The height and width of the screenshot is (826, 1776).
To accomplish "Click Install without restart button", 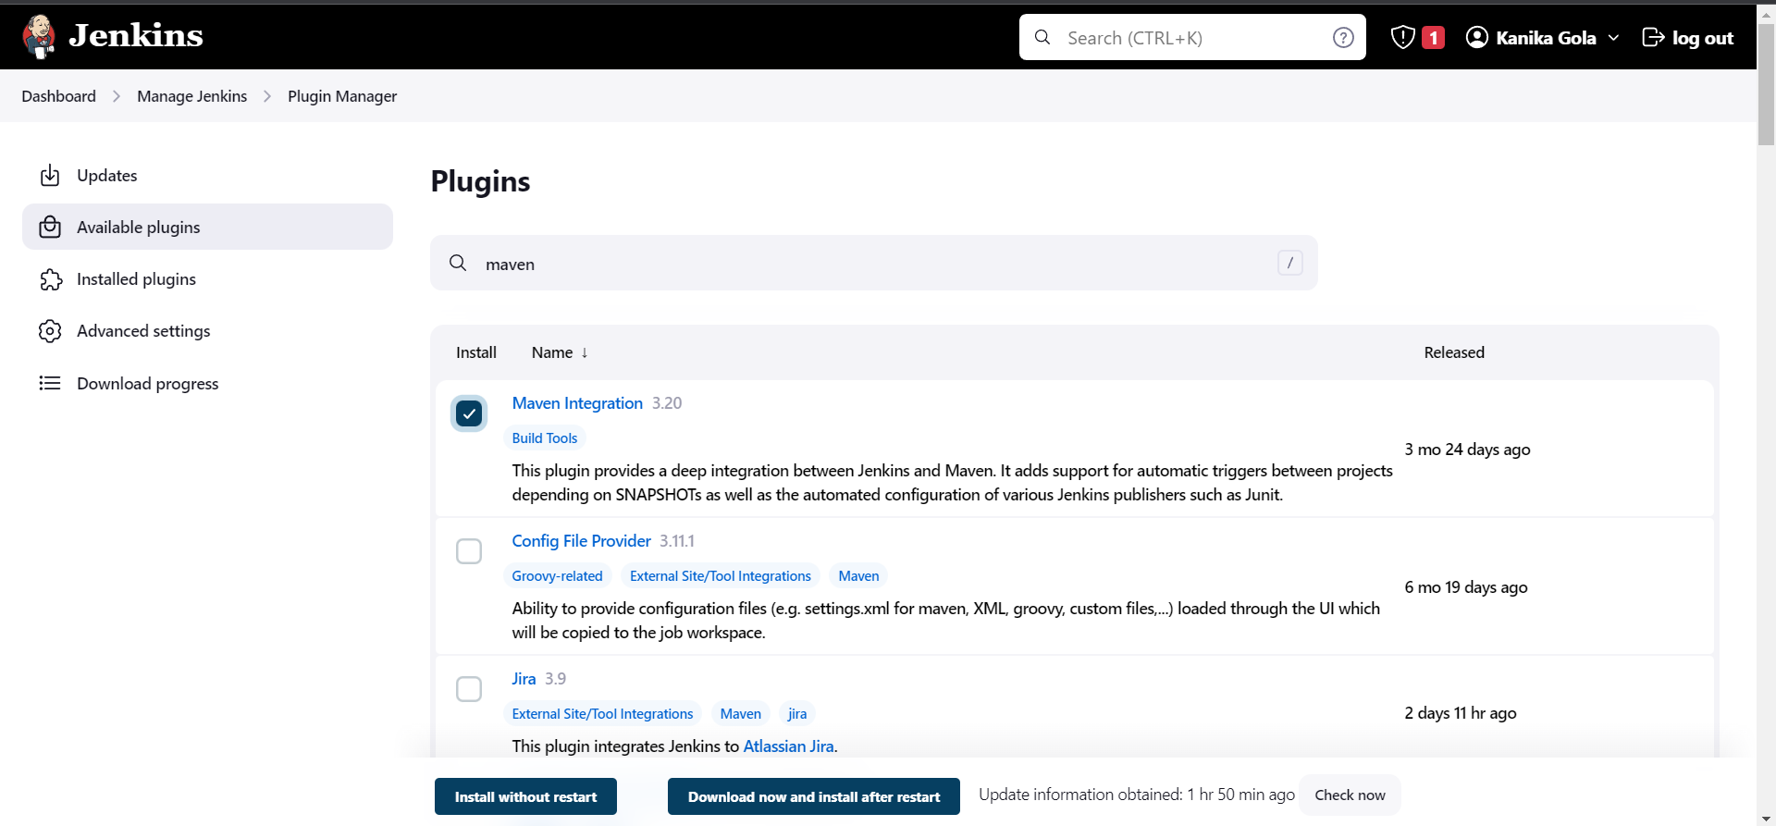I will point(525,796).
